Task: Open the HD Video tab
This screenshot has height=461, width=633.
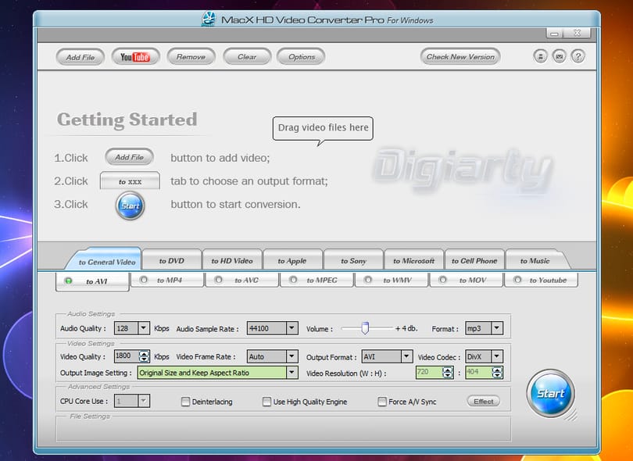Action: 232,260
